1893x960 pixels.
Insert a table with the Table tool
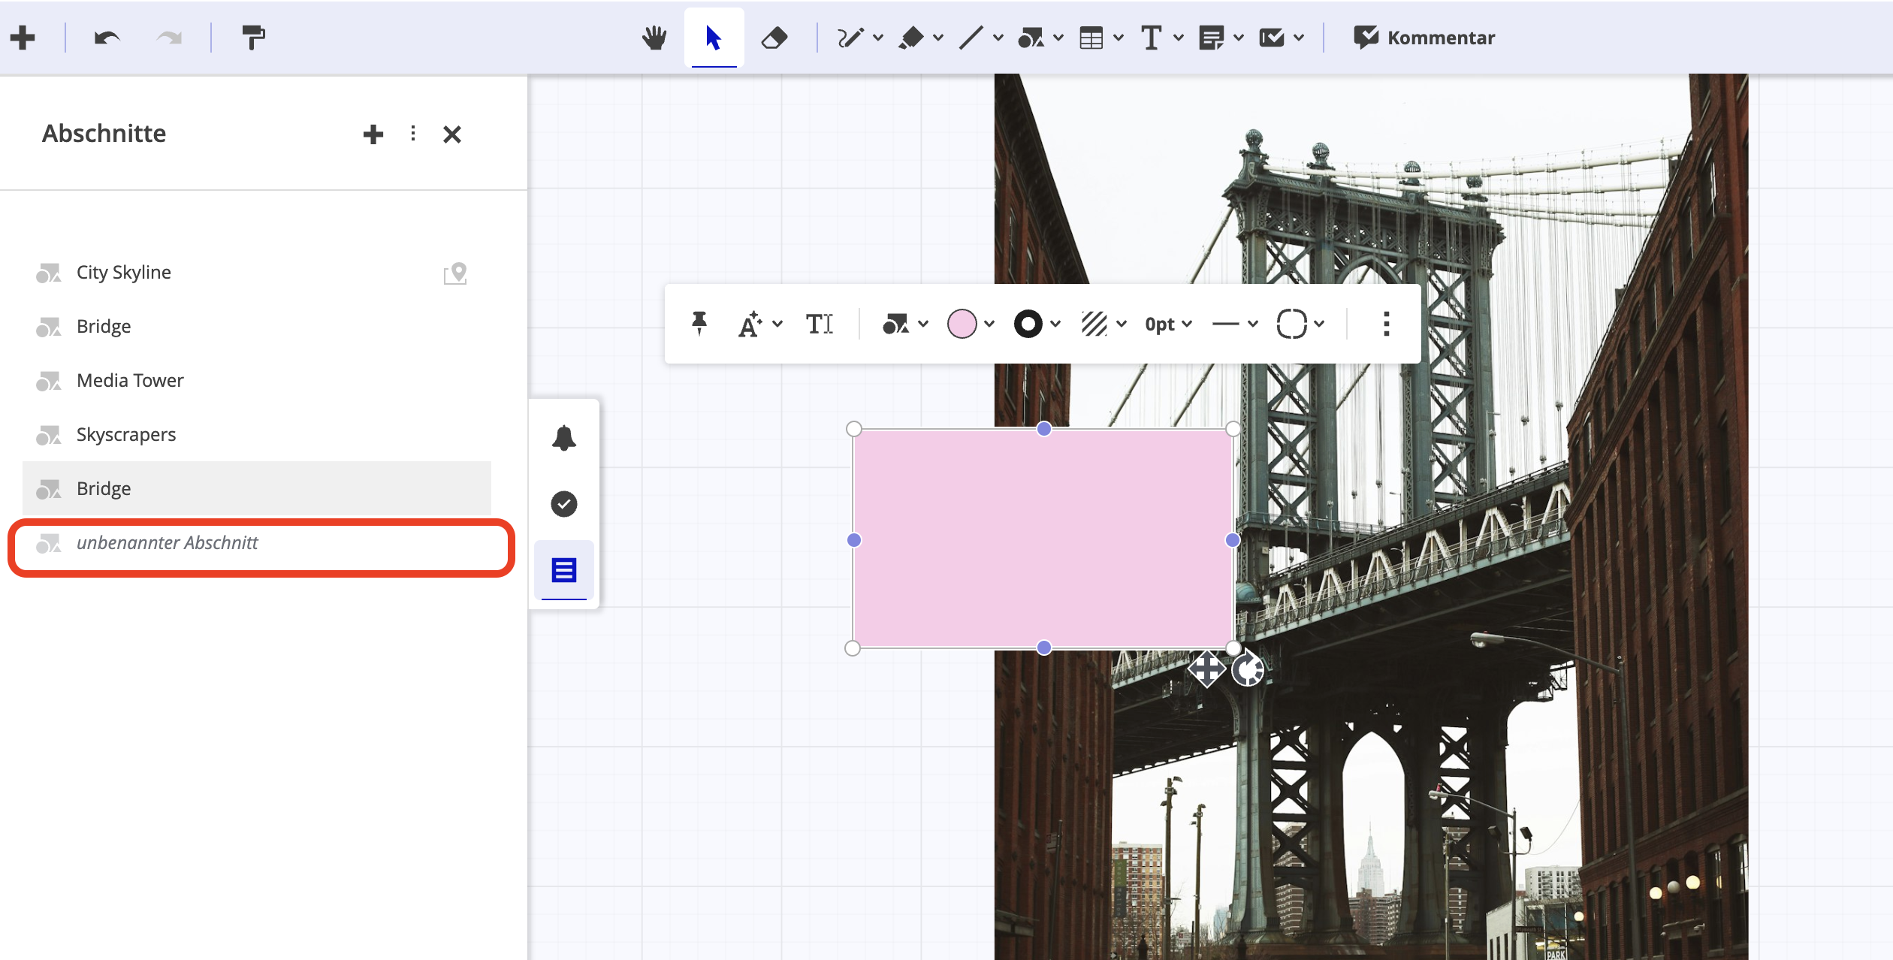coord(1093,37)
